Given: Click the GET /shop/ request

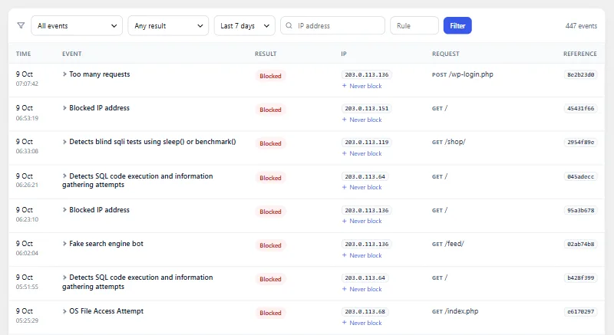Looking at the screenshot, I should [449, 142].
